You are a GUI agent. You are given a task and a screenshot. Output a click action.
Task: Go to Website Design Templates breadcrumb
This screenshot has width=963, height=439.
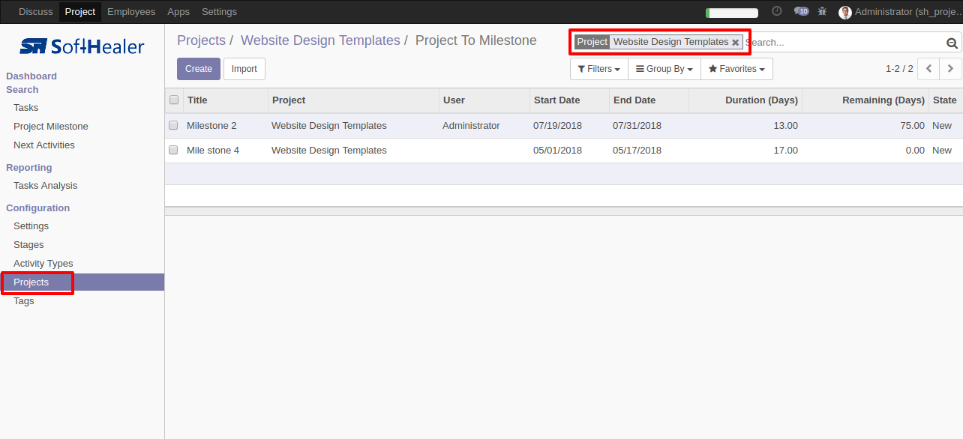pos(320,40)
